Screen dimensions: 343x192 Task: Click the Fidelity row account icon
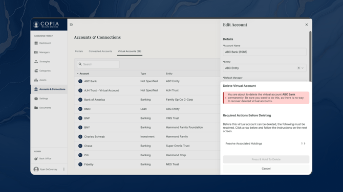tap(80, 164)
